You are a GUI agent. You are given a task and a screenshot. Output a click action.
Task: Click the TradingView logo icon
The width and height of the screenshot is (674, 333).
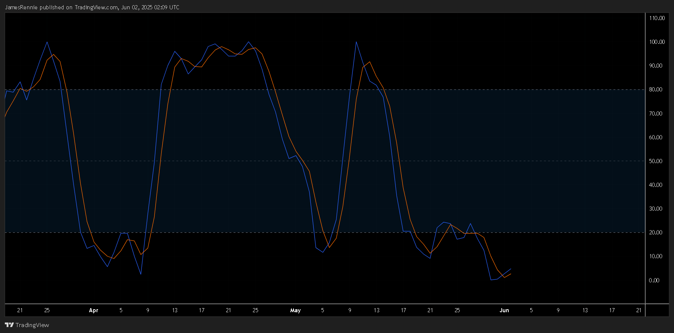[9, 325]
